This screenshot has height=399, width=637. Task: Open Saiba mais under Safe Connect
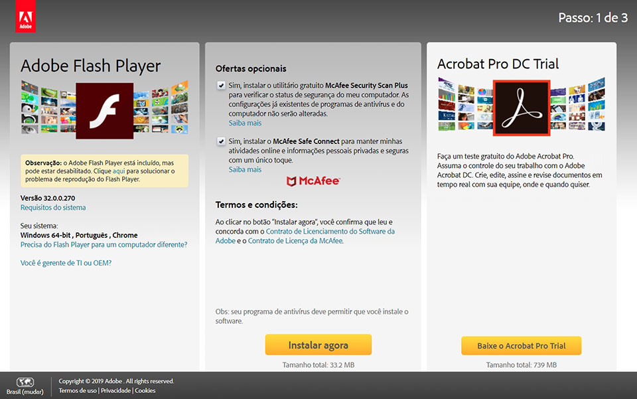(245, 169)
